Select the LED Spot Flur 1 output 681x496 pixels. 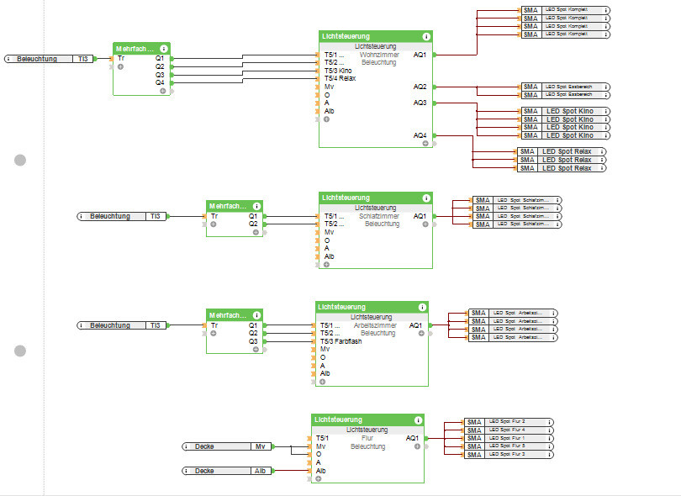(x=509, y=438)
